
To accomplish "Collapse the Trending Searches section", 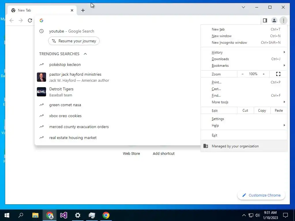I will coord(85,54).
